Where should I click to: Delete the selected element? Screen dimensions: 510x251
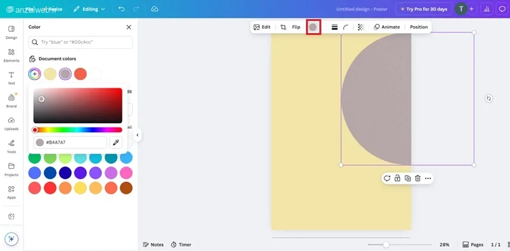tap(418, 179)
